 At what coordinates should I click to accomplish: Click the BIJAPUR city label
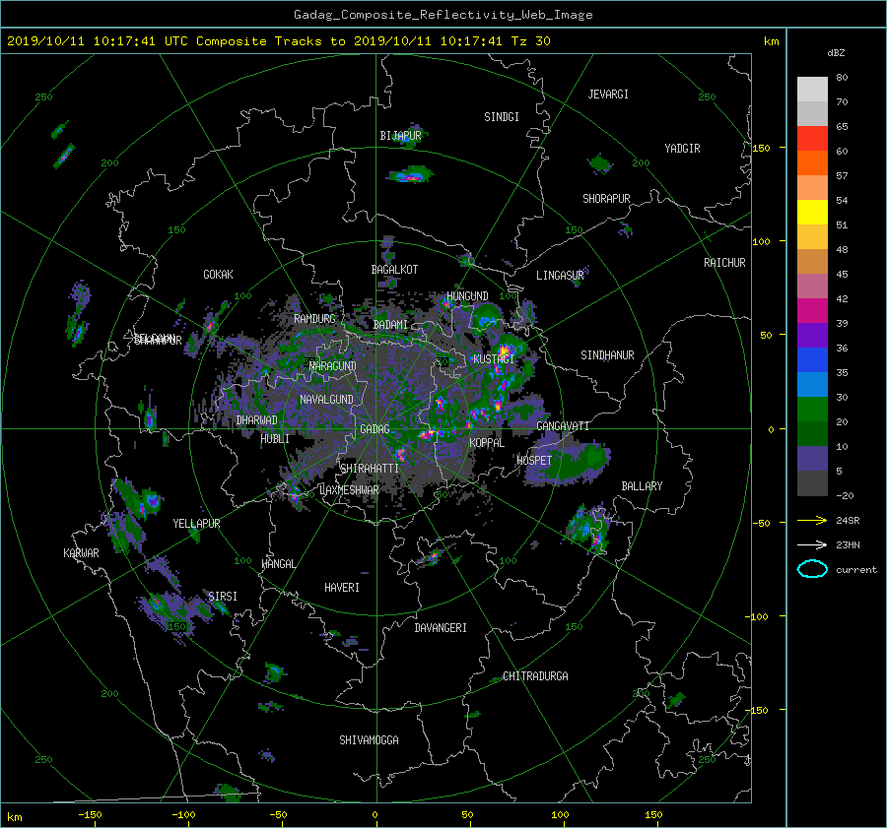(x=400, y=136)
